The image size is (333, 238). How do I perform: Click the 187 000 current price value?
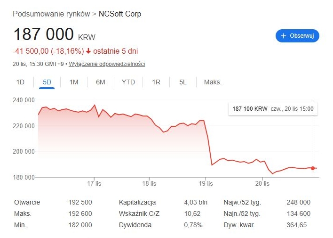click(44, 34)
